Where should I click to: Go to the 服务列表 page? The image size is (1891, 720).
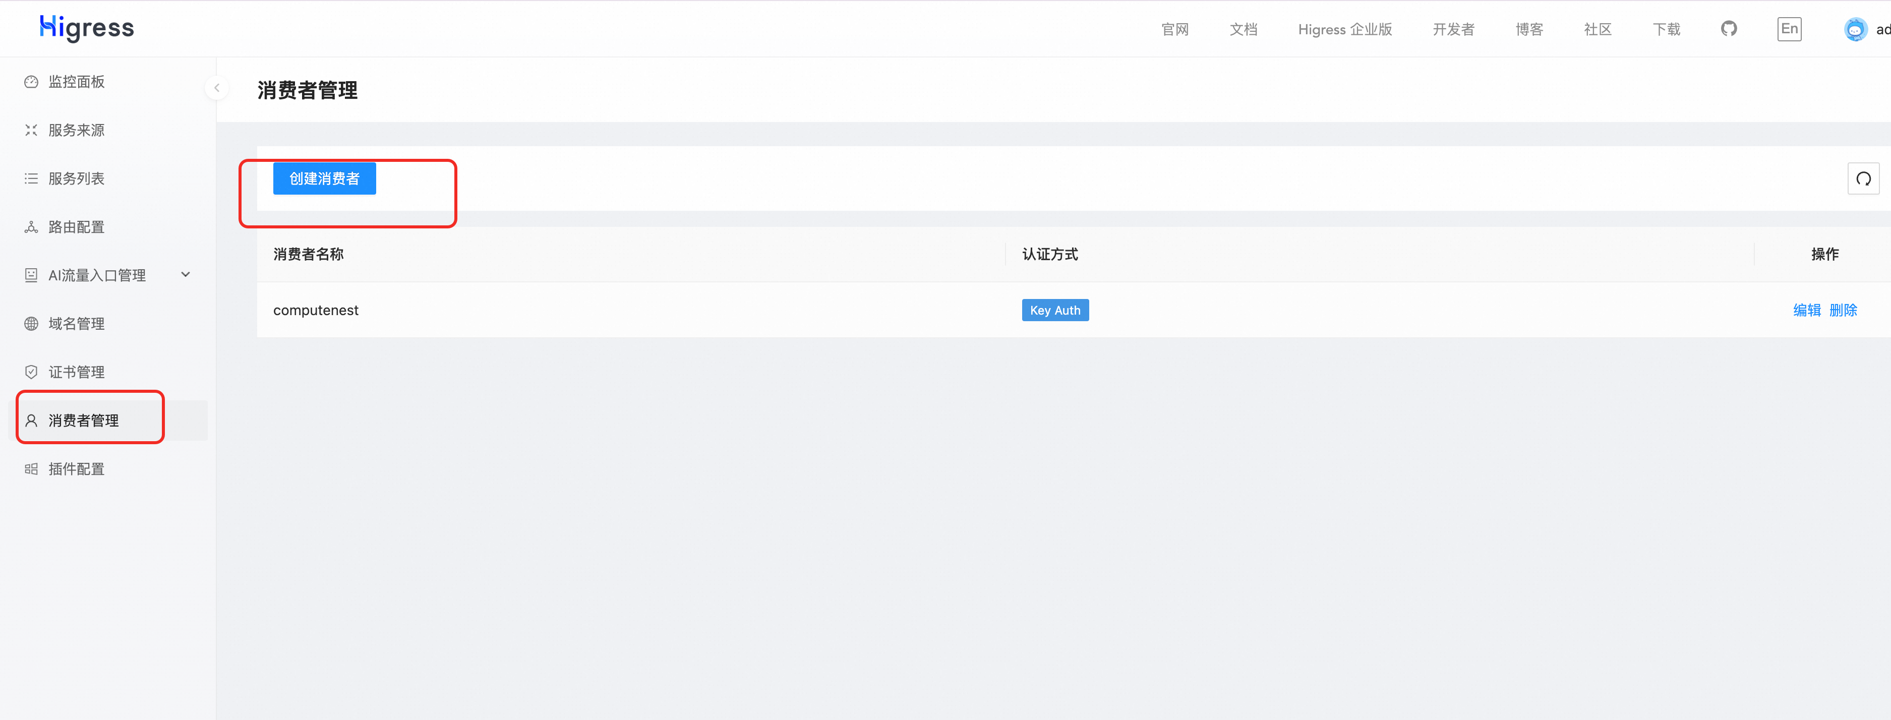[76, 178]
